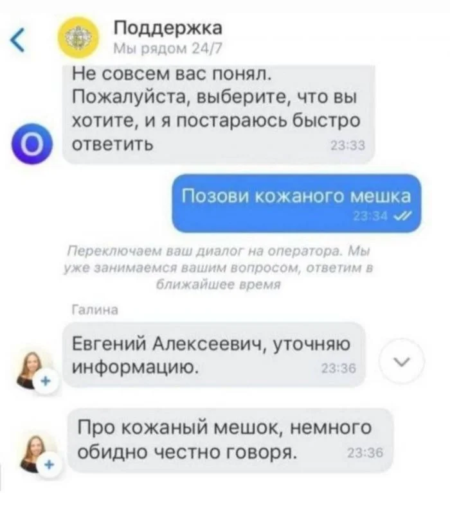Tap the "Мы рядом 24/7" subtitle
Viewport: 450px width, 506px height.
click(168, 49)
